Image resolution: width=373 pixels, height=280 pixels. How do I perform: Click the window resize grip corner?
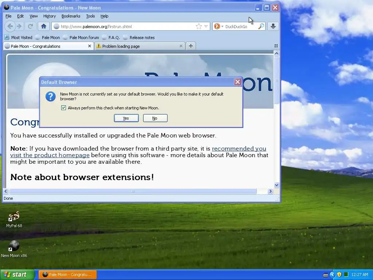click(277, 199)
